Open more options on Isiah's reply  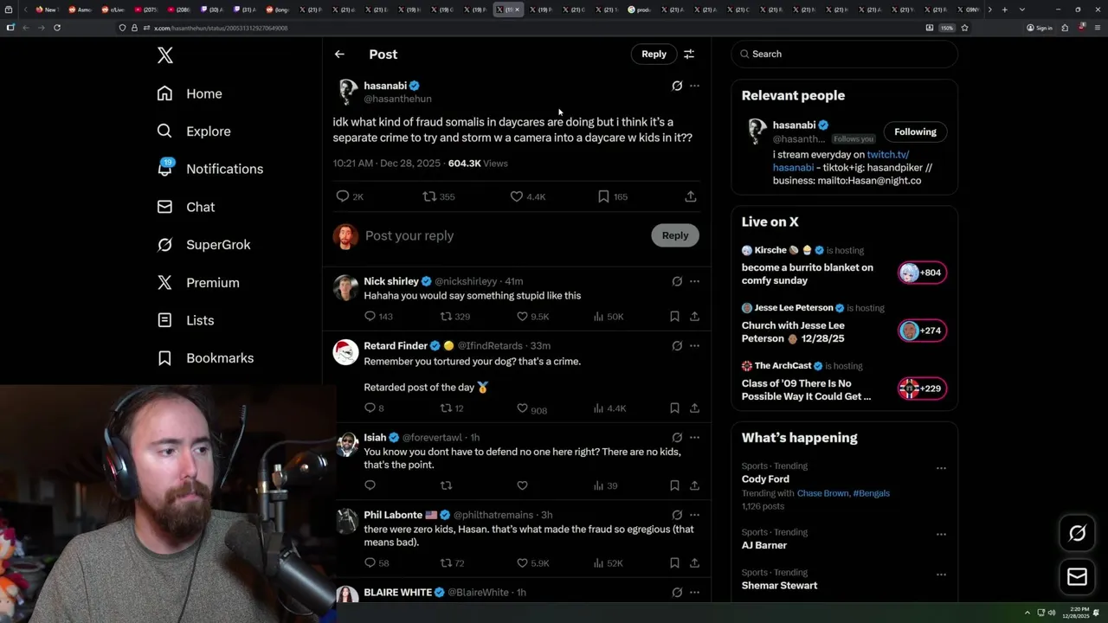coord(694,437)
